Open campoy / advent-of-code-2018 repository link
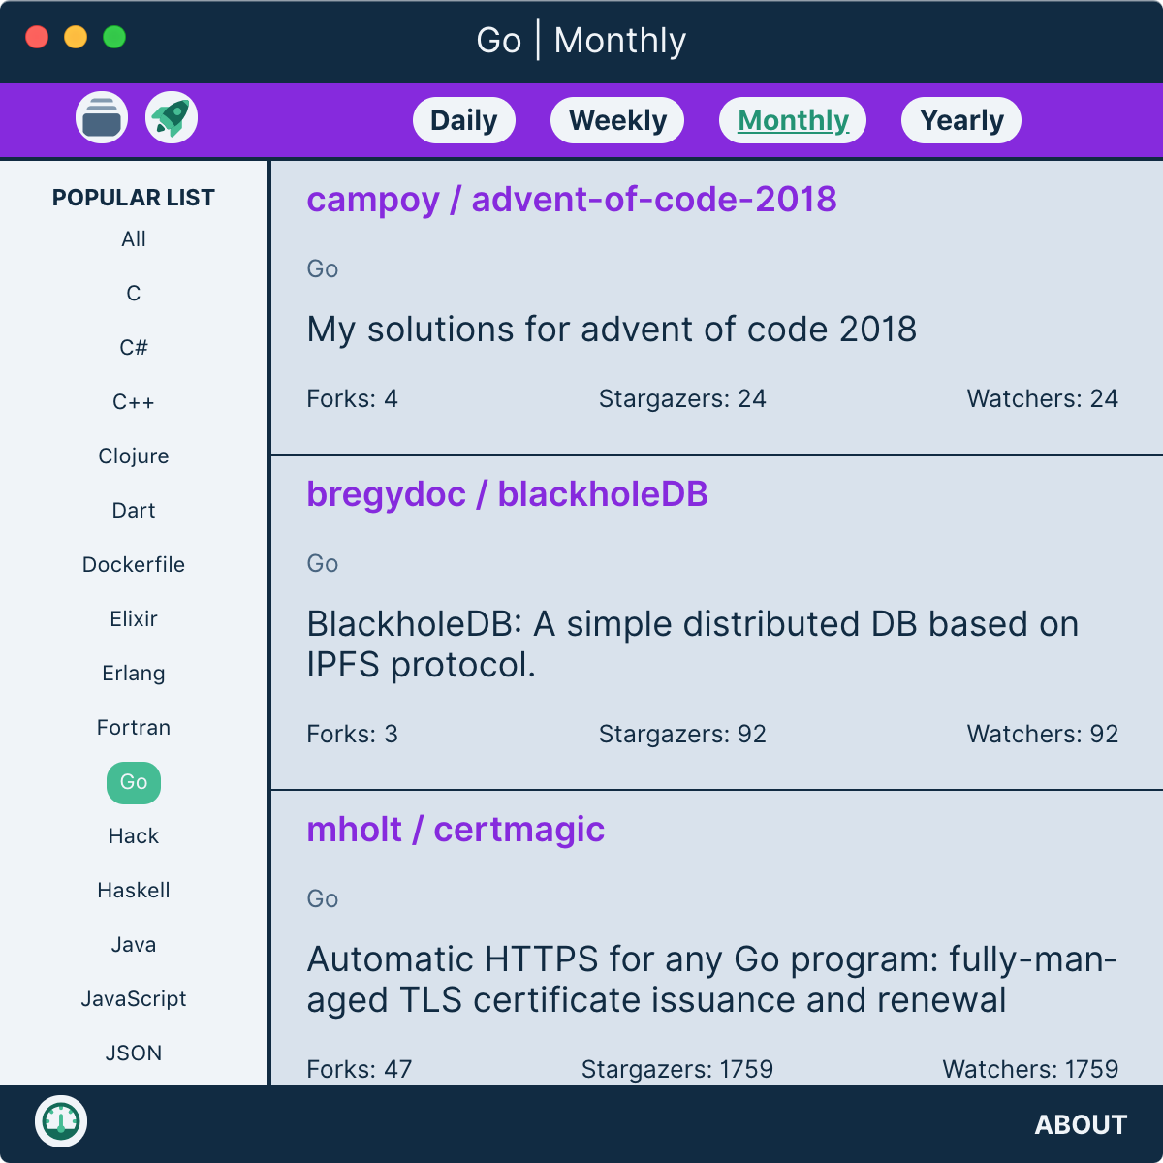 [572, 199]
